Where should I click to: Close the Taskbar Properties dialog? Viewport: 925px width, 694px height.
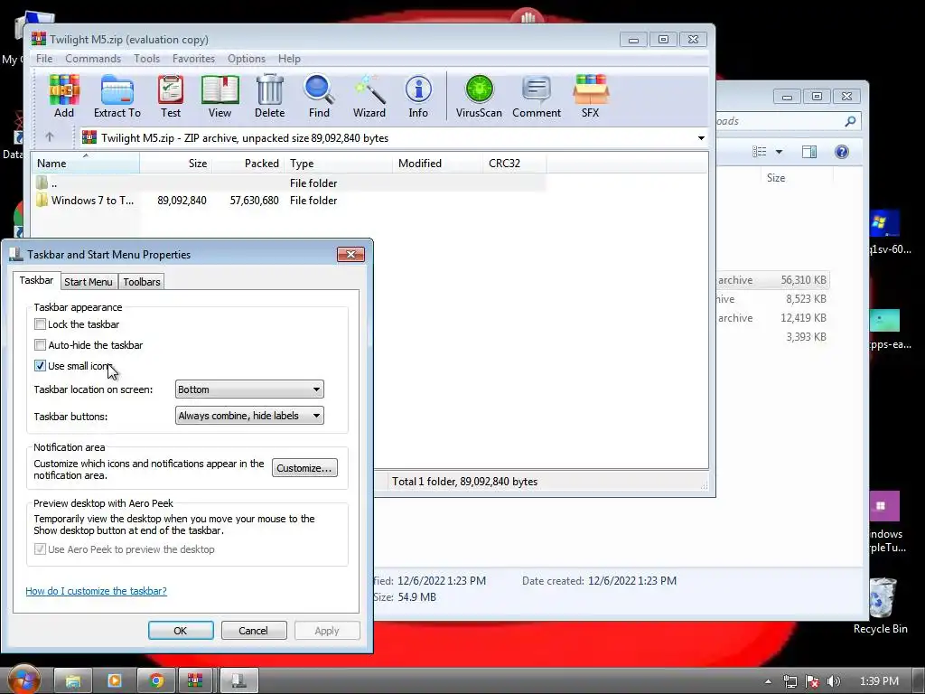tap(351, 254)
